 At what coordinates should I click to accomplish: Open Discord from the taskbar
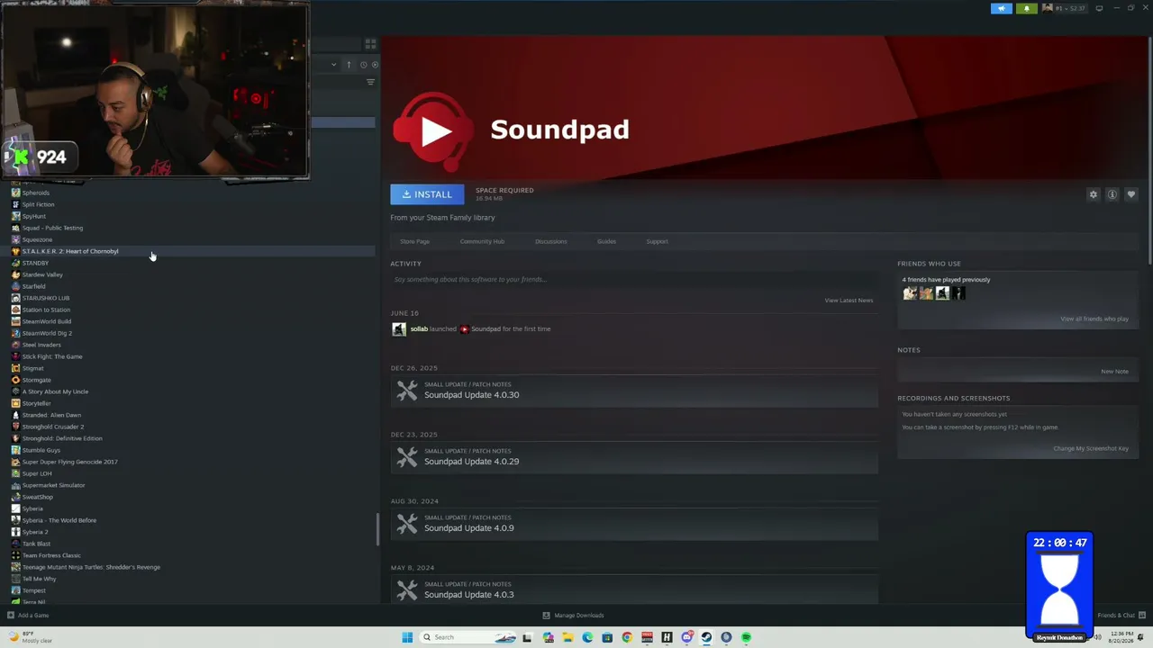(x=686, y=637)
